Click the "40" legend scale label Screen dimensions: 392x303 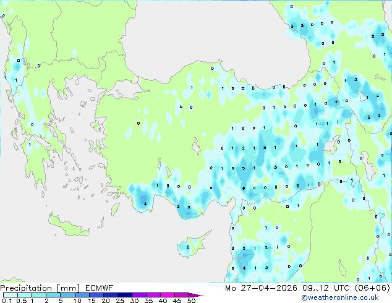pyautogui.click(x=163, y=301)
